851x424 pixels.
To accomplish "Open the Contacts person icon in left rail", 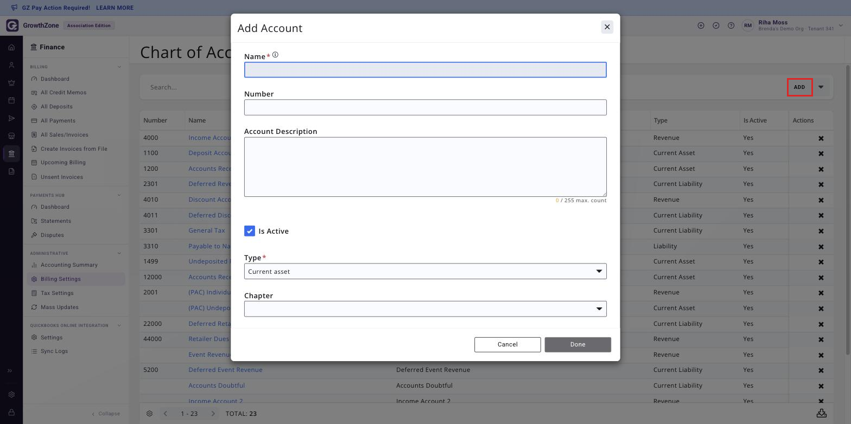I will pos(11,65).
